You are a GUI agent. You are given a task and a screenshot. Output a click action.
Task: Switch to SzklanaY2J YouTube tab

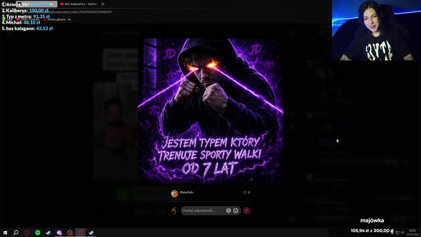[x=79, y=4]
